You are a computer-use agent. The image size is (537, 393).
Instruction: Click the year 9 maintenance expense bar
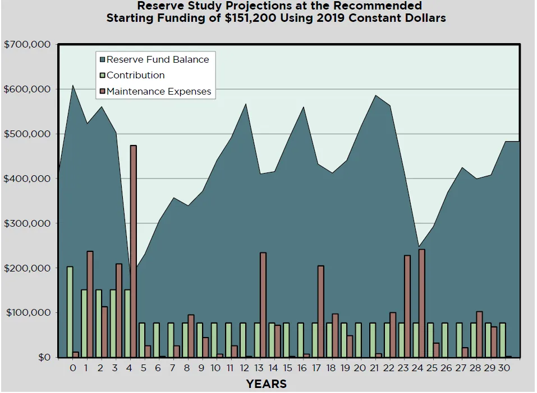[205, 348]
